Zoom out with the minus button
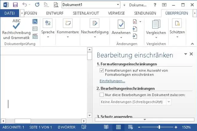This screenshot has height=131, width=197. [x=139, y=127]
